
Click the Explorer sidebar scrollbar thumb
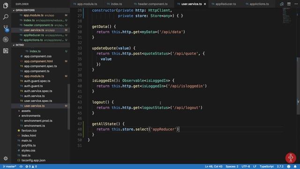click(x=68, y=107)
